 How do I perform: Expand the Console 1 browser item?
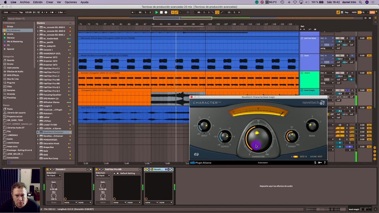(38, 50)
